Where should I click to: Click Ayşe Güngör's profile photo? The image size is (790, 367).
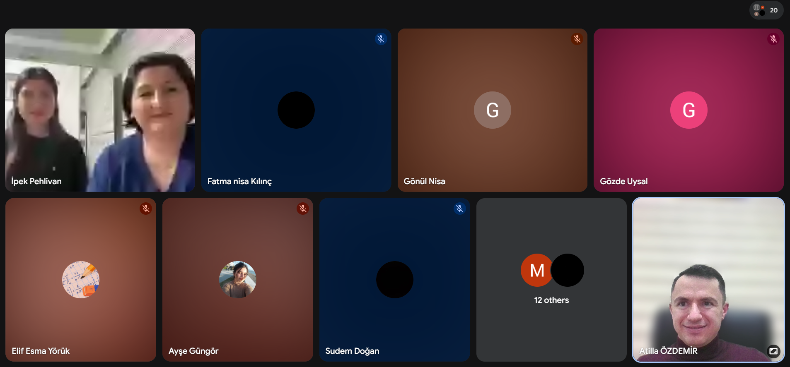(237, 279)
